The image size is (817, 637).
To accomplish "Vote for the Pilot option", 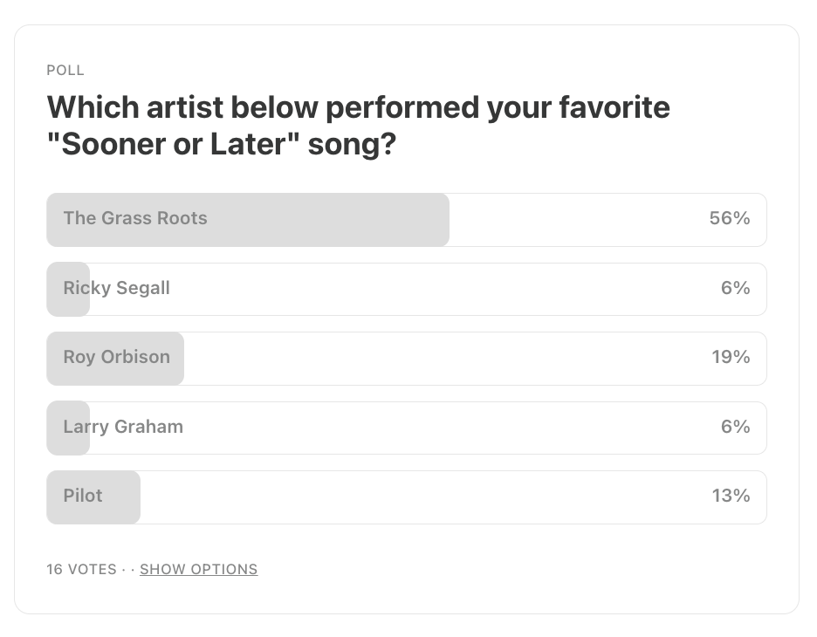I will (x=407, y=497).
